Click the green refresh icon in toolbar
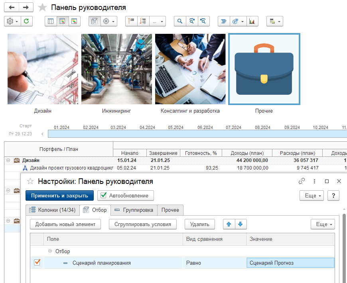The width and height of the screenshot is (347, 283). (26, 21)
